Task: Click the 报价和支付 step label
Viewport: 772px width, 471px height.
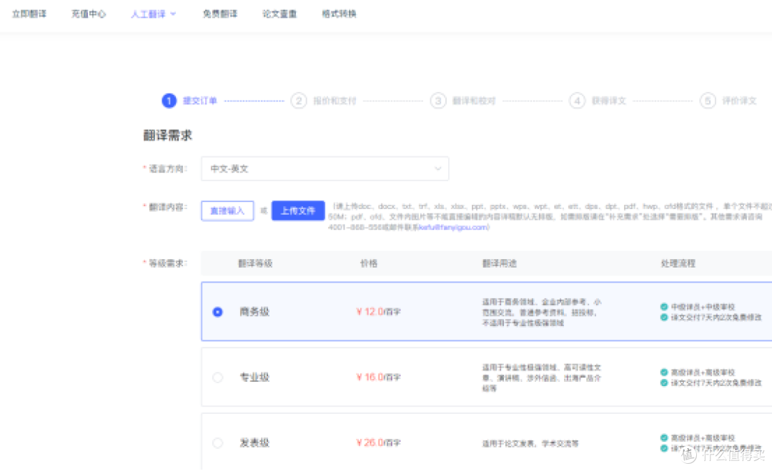Action: click(335, 101)
